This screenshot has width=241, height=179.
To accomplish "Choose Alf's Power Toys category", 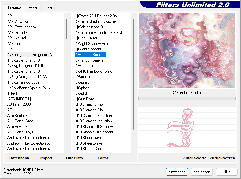I will pyautogui.click(x=20, y=132).
